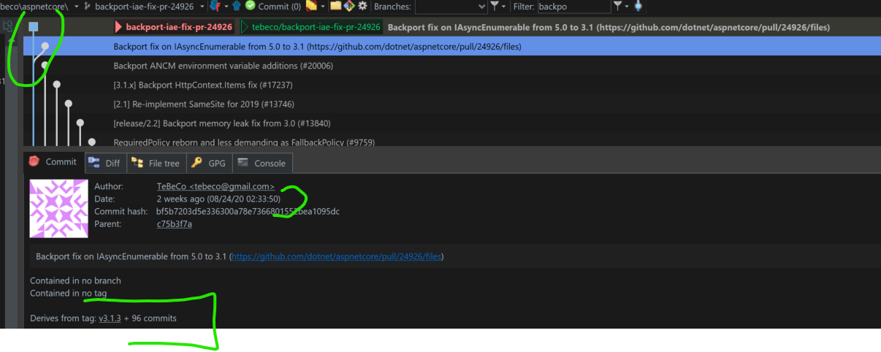
Task: Switch to the GPG tab
Action: pyautogui.click(x=209, y=163)
